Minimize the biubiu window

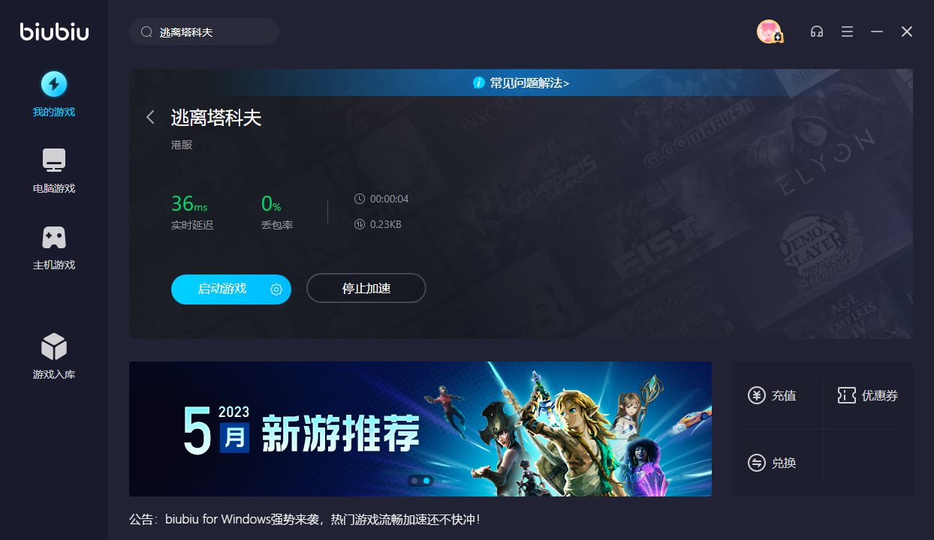877,31
